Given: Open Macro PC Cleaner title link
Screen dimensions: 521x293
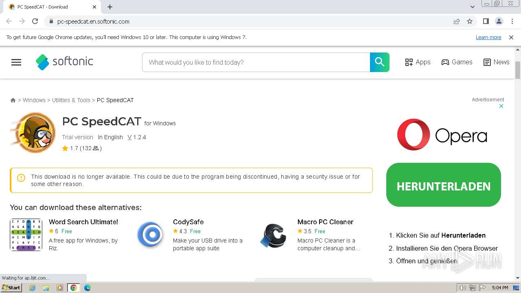Looking at the screenshot, I should pos(325,222).
